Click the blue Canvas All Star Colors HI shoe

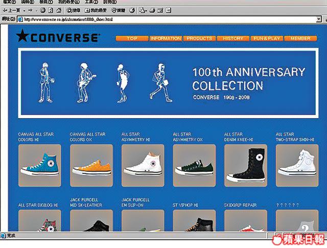click(x=40, y=165)
